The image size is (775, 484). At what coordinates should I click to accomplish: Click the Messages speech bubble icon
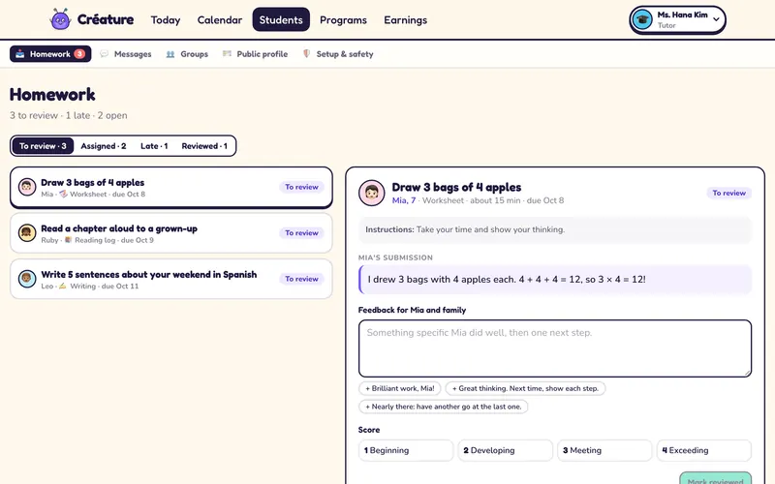[105, 54]
